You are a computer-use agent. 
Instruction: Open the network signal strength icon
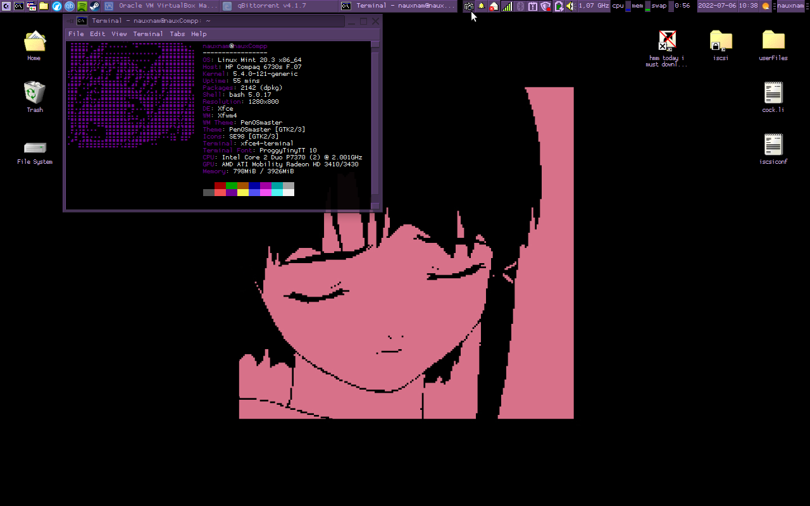[508, 6]
